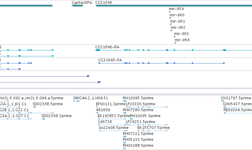Select the Cyp6a16Psi gene bar

(77, 6)
